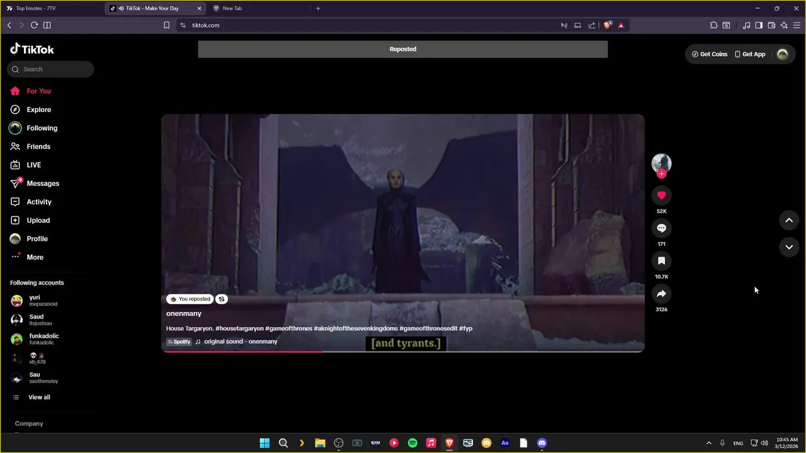Click the TikTok logo
Image resolution: width=806 pixels, height=453 pixels.
pos(32,49)
